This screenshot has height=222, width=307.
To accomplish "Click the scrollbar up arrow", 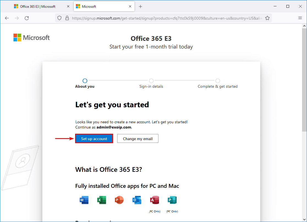I will pos(304,26).
